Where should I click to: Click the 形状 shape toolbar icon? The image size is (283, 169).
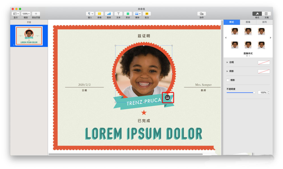pos(128,14)
